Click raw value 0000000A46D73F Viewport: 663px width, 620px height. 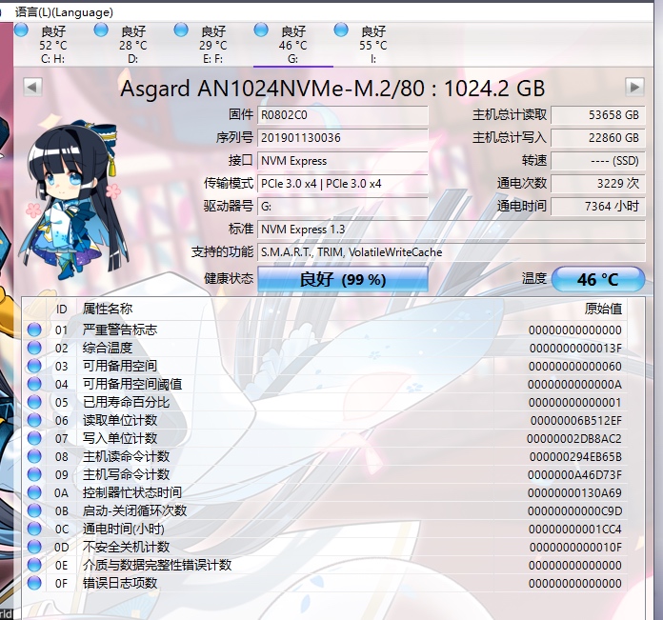tap(574, 475)
